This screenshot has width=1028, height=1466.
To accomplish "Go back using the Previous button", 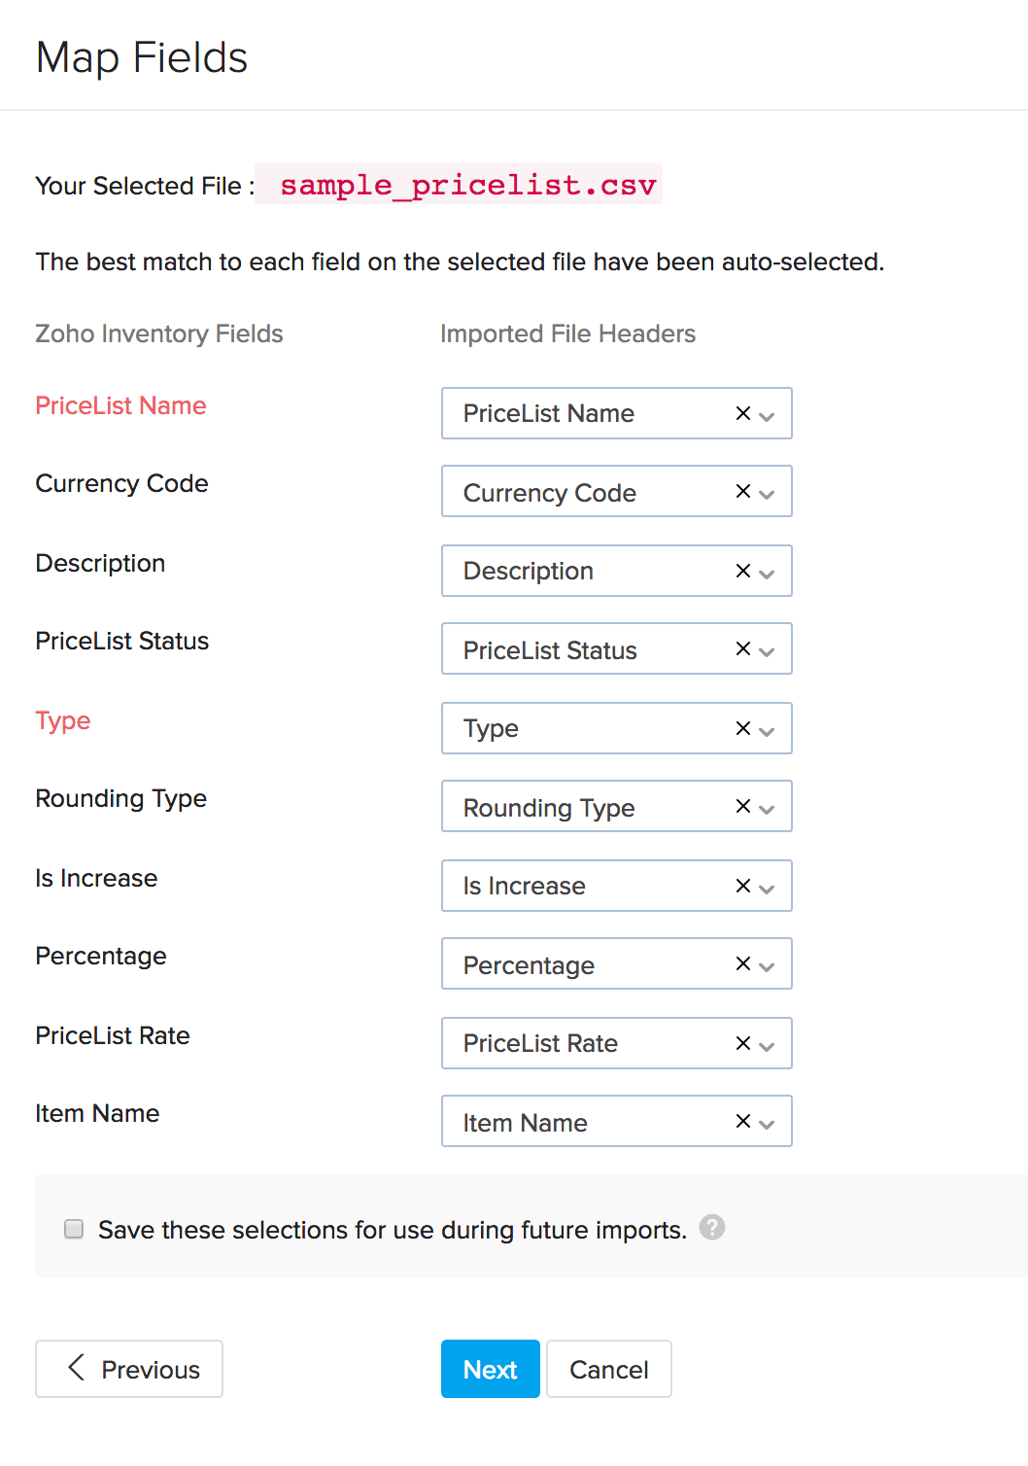I will (128, 1369).
